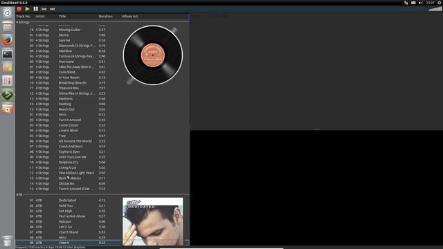The width and height of the screenshot is (443, 249).
Task: Stop playback with the red stop button
Action: point(19,9)
